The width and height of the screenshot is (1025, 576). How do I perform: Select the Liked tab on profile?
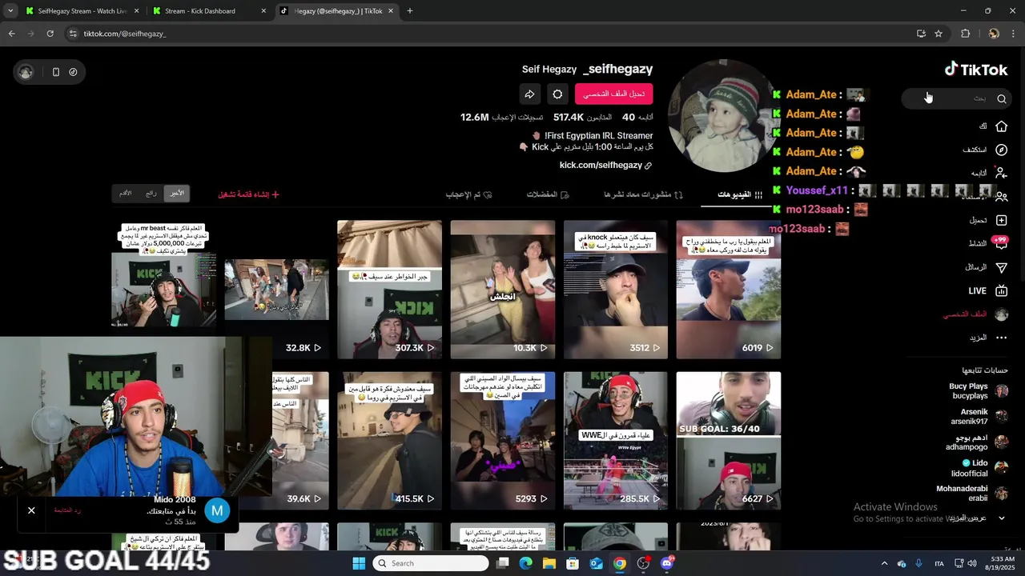pos(468,194)
